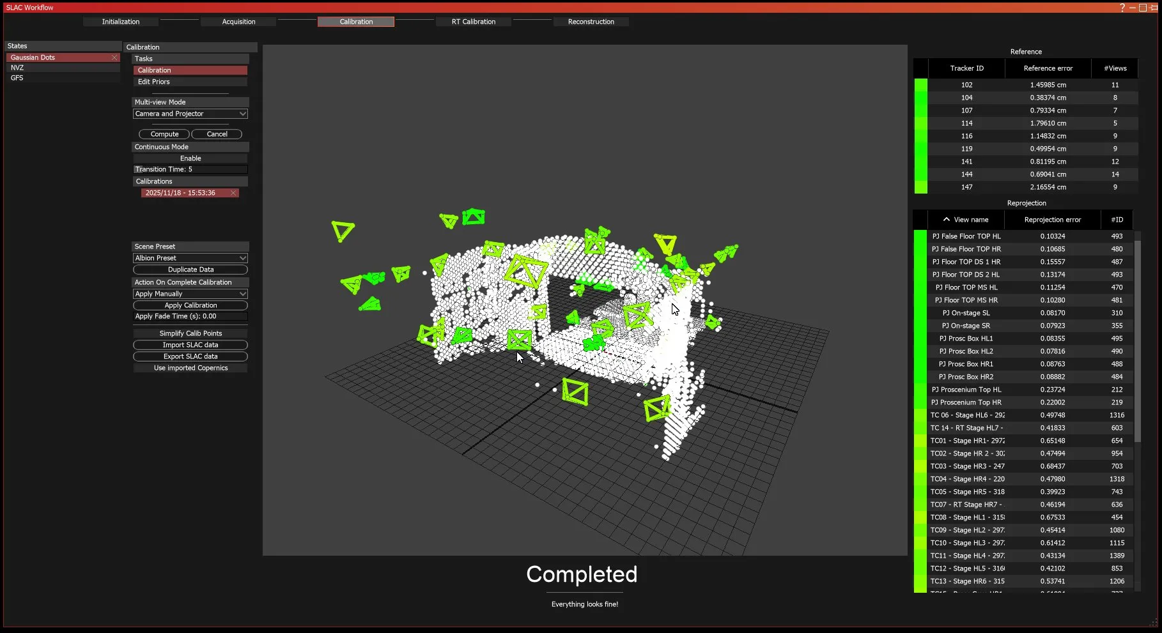Click Export SLAC data button
The image size is (1162, 633).
point(190,356)
